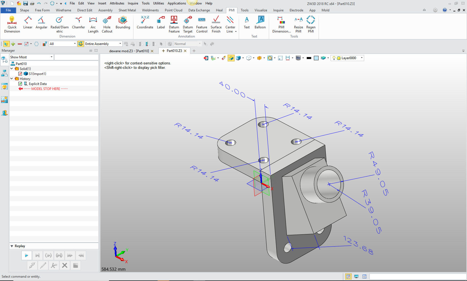Click the Save icon in quick access toolbar
The image size is (467, 281).
tap(25, 3)
